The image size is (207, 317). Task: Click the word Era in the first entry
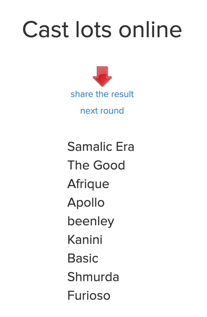point(125,147)
